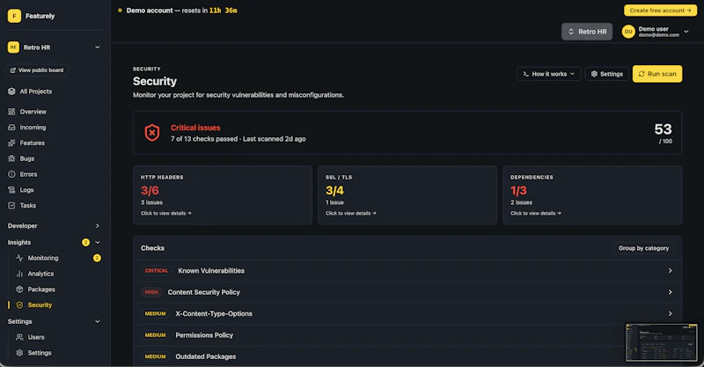Screen dimensions: 704x367
Task: Click the page preview thumbnail
Action: pyautogui.click(x=662, y=342)
